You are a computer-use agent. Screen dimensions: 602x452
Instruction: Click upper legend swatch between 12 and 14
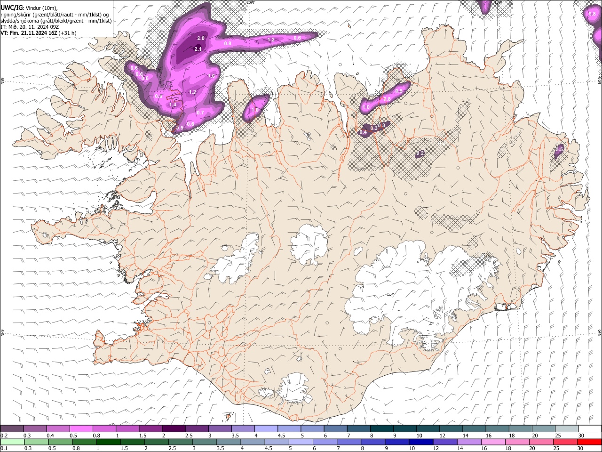(x=451, y=428)
